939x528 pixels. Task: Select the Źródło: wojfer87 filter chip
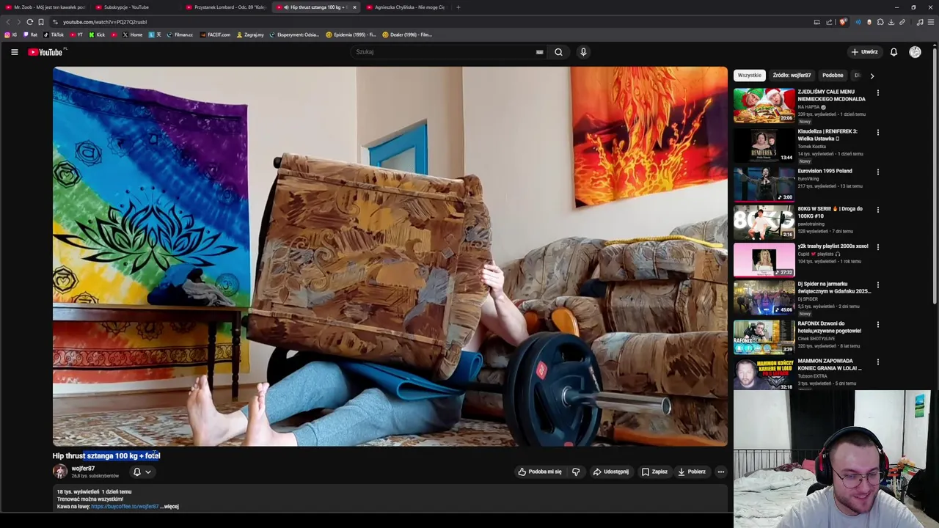792,76
